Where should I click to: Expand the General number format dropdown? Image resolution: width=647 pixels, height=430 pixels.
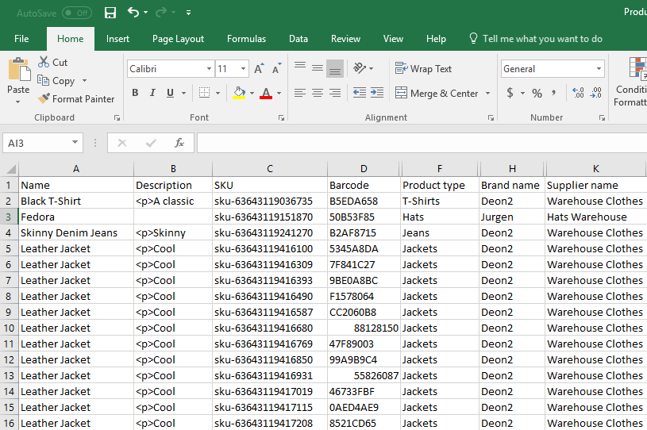pos(598,69)
